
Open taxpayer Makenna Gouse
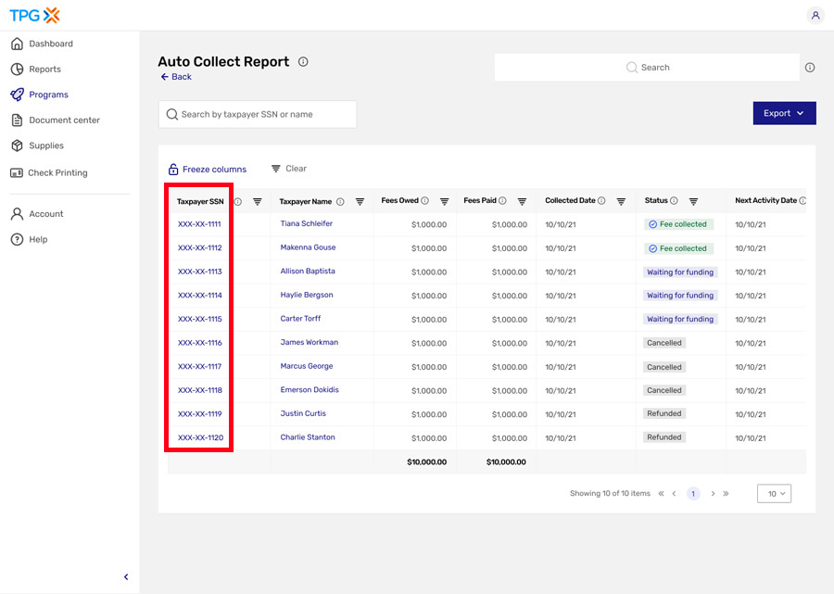308,247
